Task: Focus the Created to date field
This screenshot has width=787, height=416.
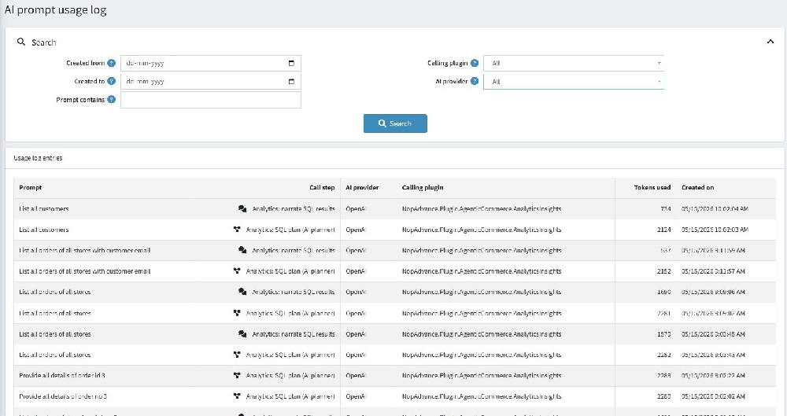Action: 211,81
